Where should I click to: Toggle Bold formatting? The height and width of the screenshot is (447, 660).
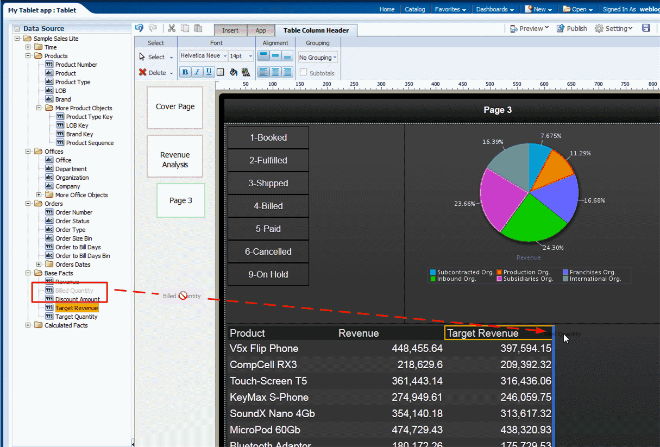(185, 72)
